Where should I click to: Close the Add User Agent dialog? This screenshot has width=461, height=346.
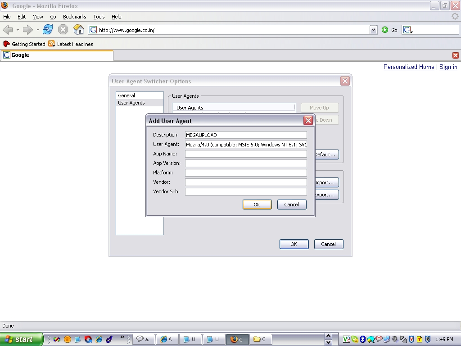(308, 120)
